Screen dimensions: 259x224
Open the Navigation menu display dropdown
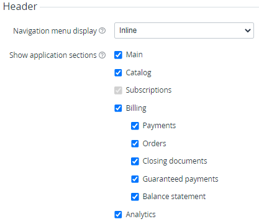point(184,30)
